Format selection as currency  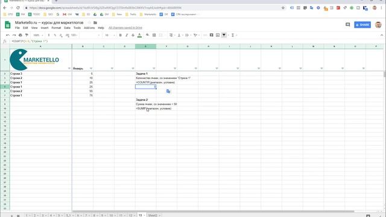(x=49, y=35)
